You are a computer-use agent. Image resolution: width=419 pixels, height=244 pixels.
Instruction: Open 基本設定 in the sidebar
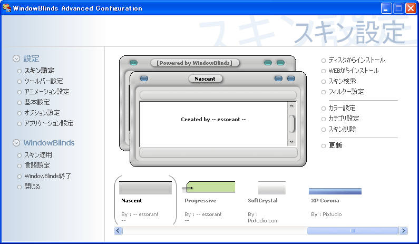pos(37,102)
